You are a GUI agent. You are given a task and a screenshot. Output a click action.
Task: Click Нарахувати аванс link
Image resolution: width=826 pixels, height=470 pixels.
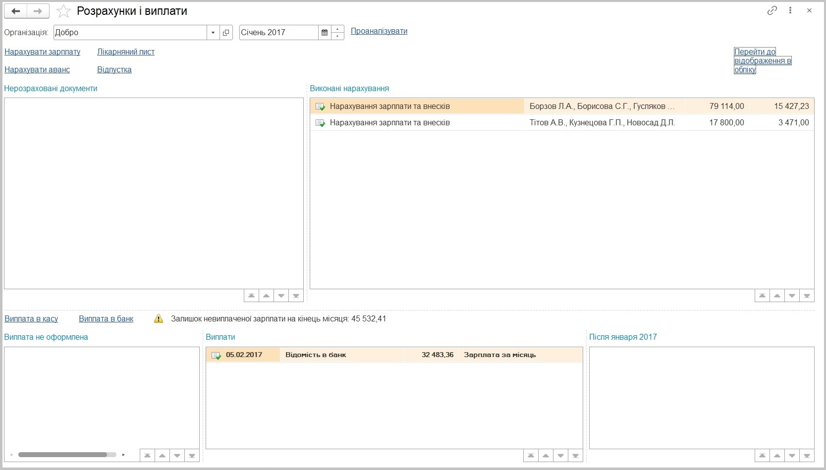[x=37, y=69]
